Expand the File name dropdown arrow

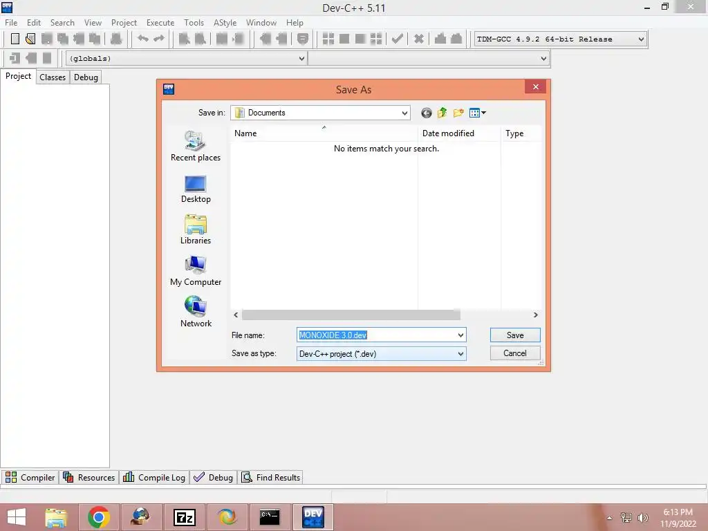[460, 335]
